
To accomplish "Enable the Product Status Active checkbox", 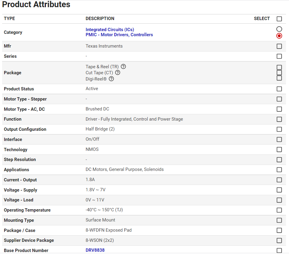I will pyautogui.click(x=279, y=89).
